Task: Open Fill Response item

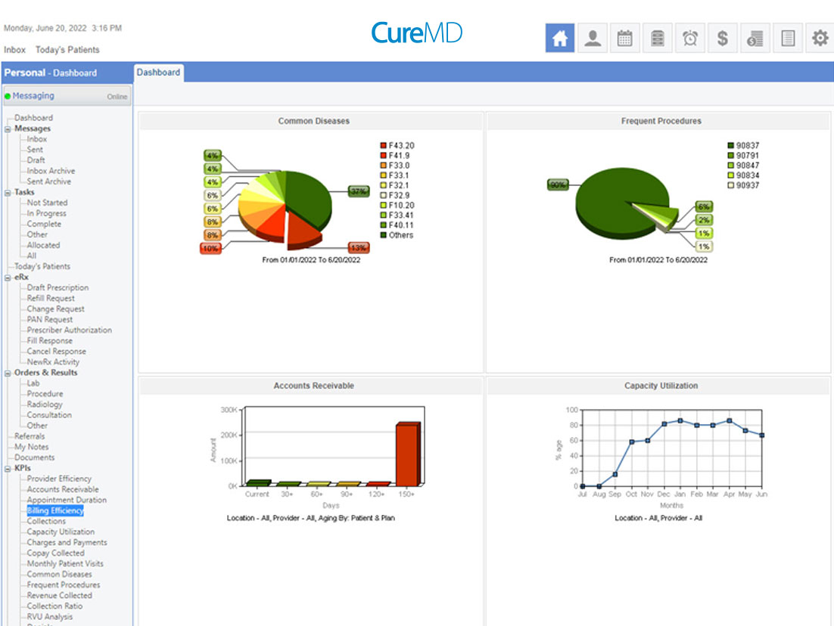Action: tap(50, 341)
